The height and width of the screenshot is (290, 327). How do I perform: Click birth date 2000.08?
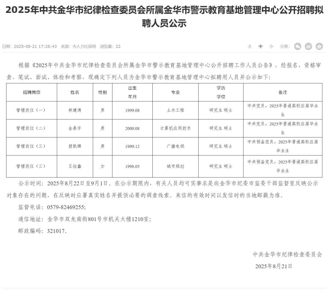coord(132,128)
